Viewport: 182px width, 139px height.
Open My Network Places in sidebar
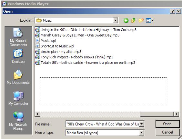[18, 121]
